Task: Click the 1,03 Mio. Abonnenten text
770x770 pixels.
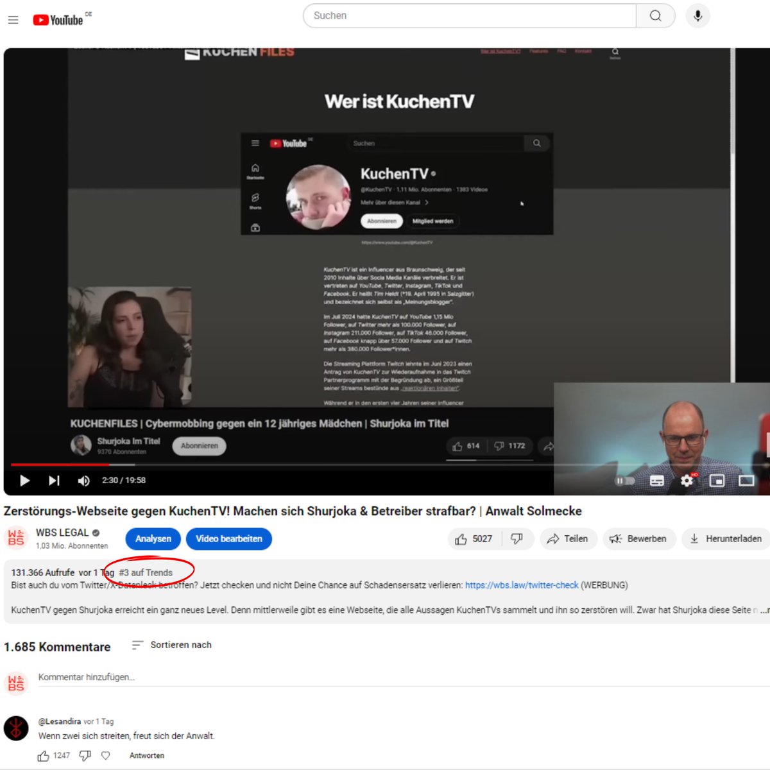Action: (72, 546)
